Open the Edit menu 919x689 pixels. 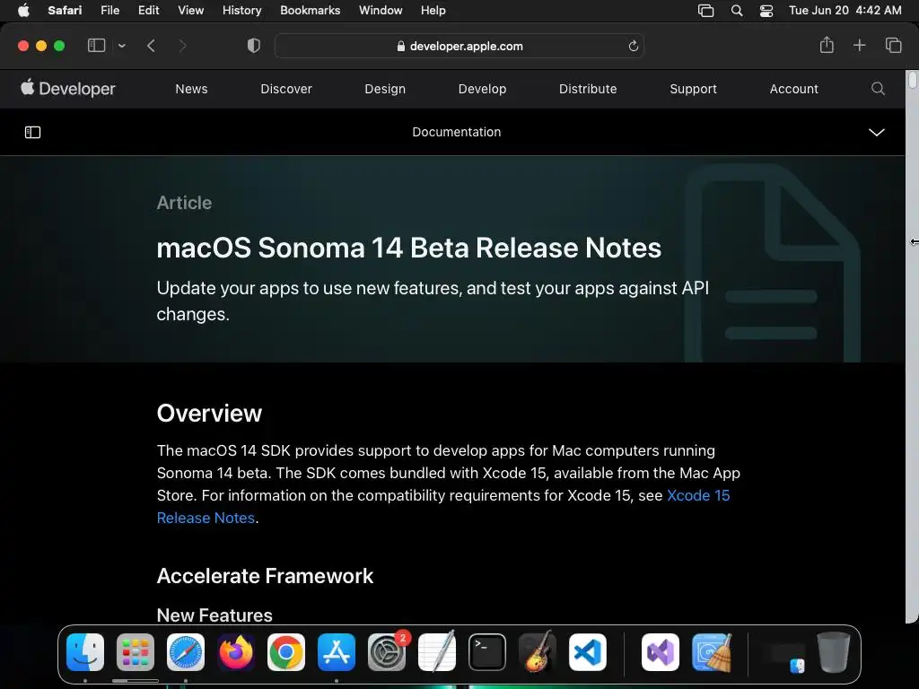click(x=148, y=10)
